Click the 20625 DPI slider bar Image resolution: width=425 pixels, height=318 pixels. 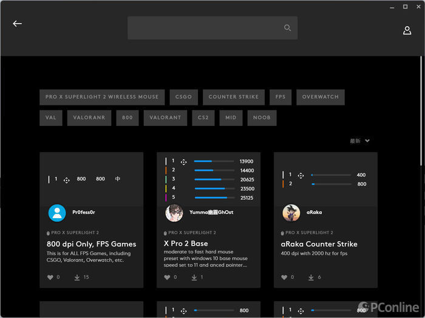(214, 179)
